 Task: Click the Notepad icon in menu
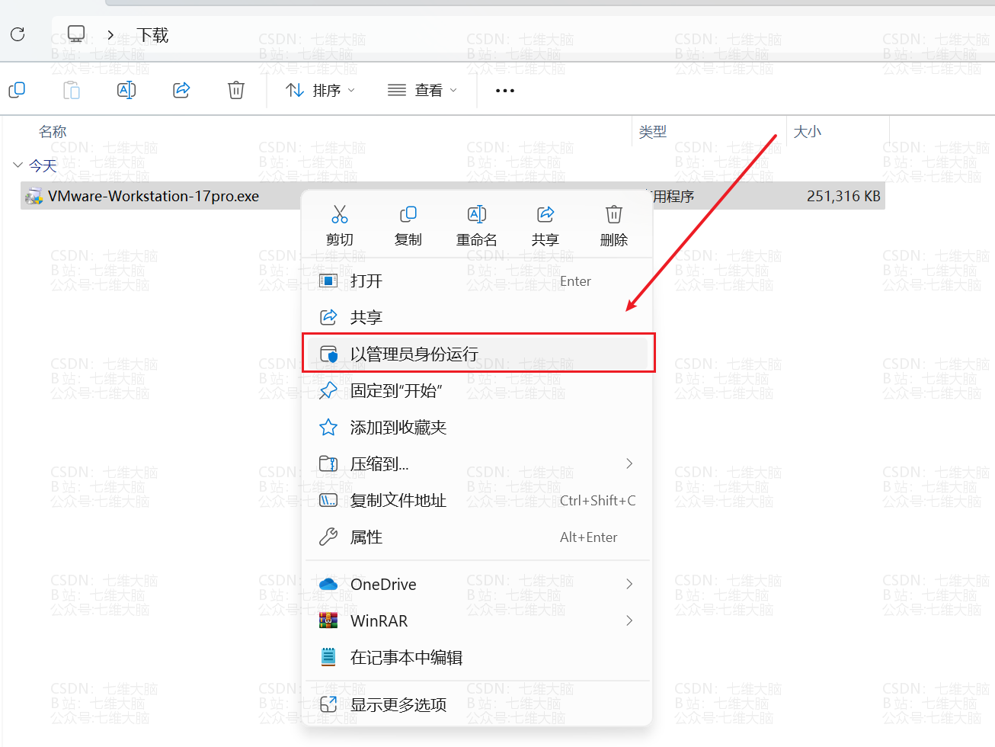point(328,657)
